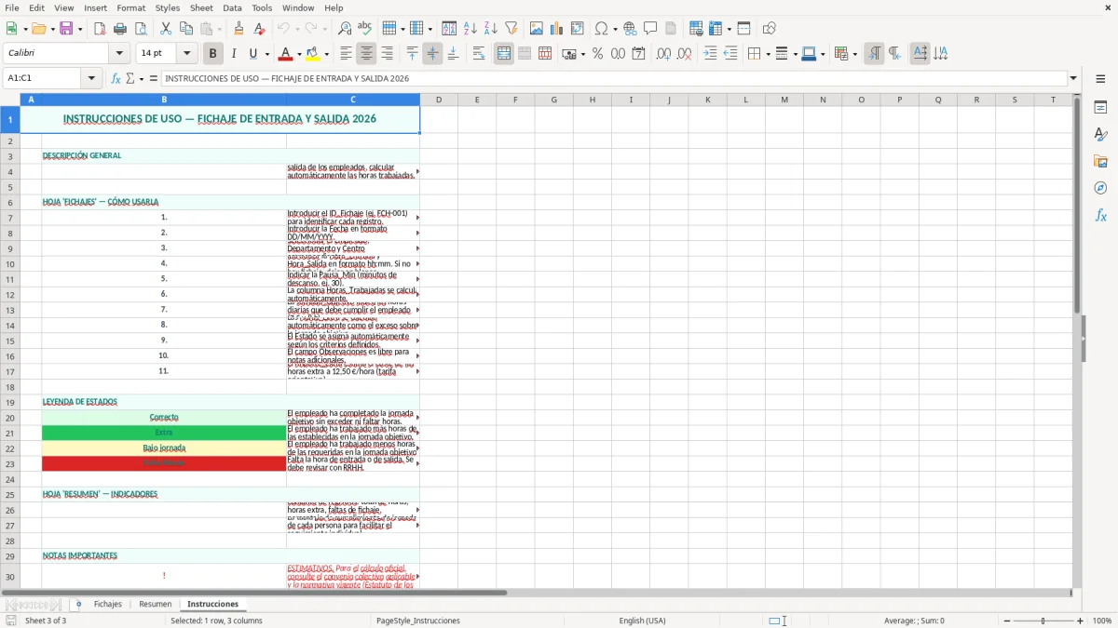1118x628 pixels.
Task: Toggle Align Top
Action: pos(412,54)
